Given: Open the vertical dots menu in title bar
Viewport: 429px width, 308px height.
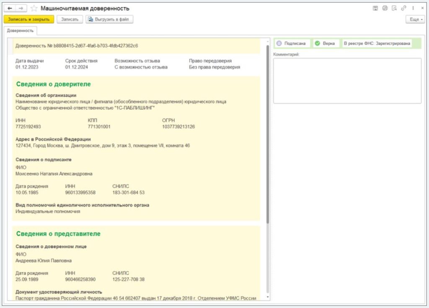Looking at the screenshot, I should pyautogui.click(x=413, y=8).
